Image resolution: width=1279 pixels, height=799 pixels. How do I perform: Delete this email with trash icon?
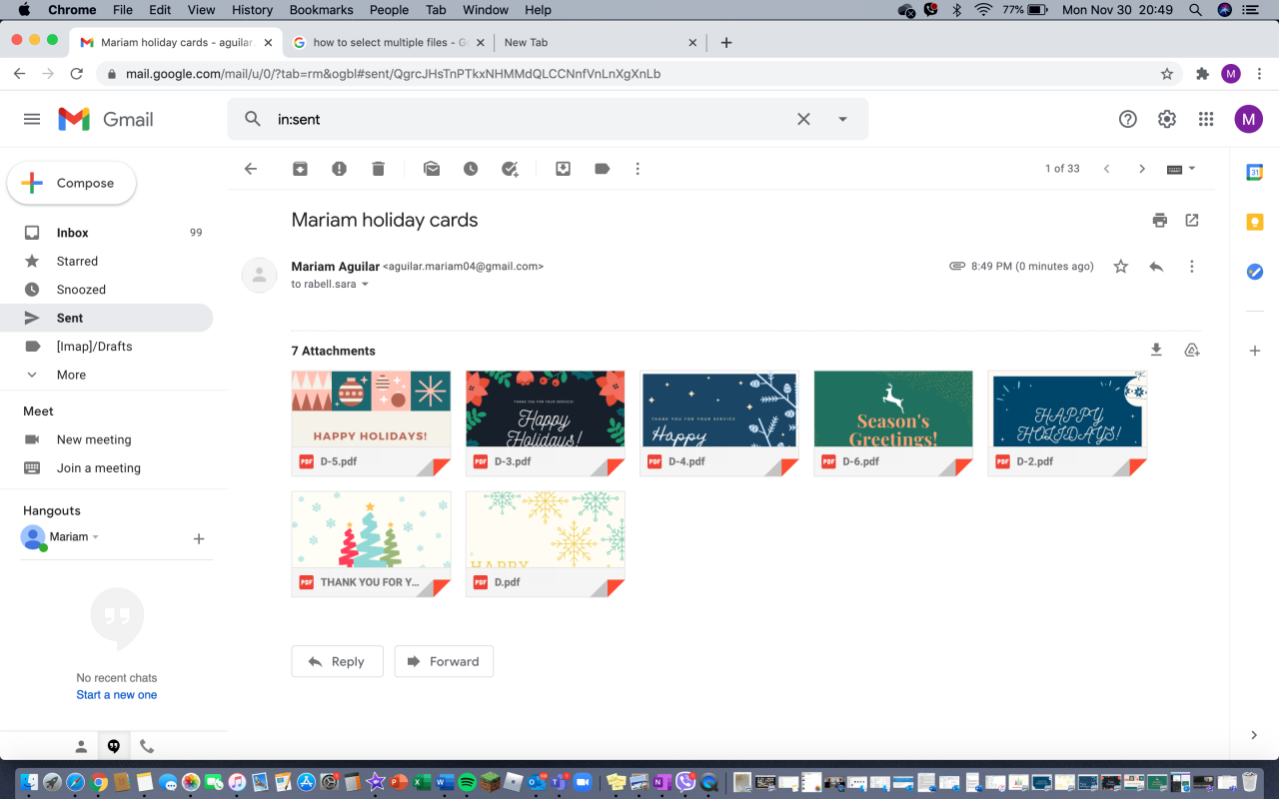[378, 169]
